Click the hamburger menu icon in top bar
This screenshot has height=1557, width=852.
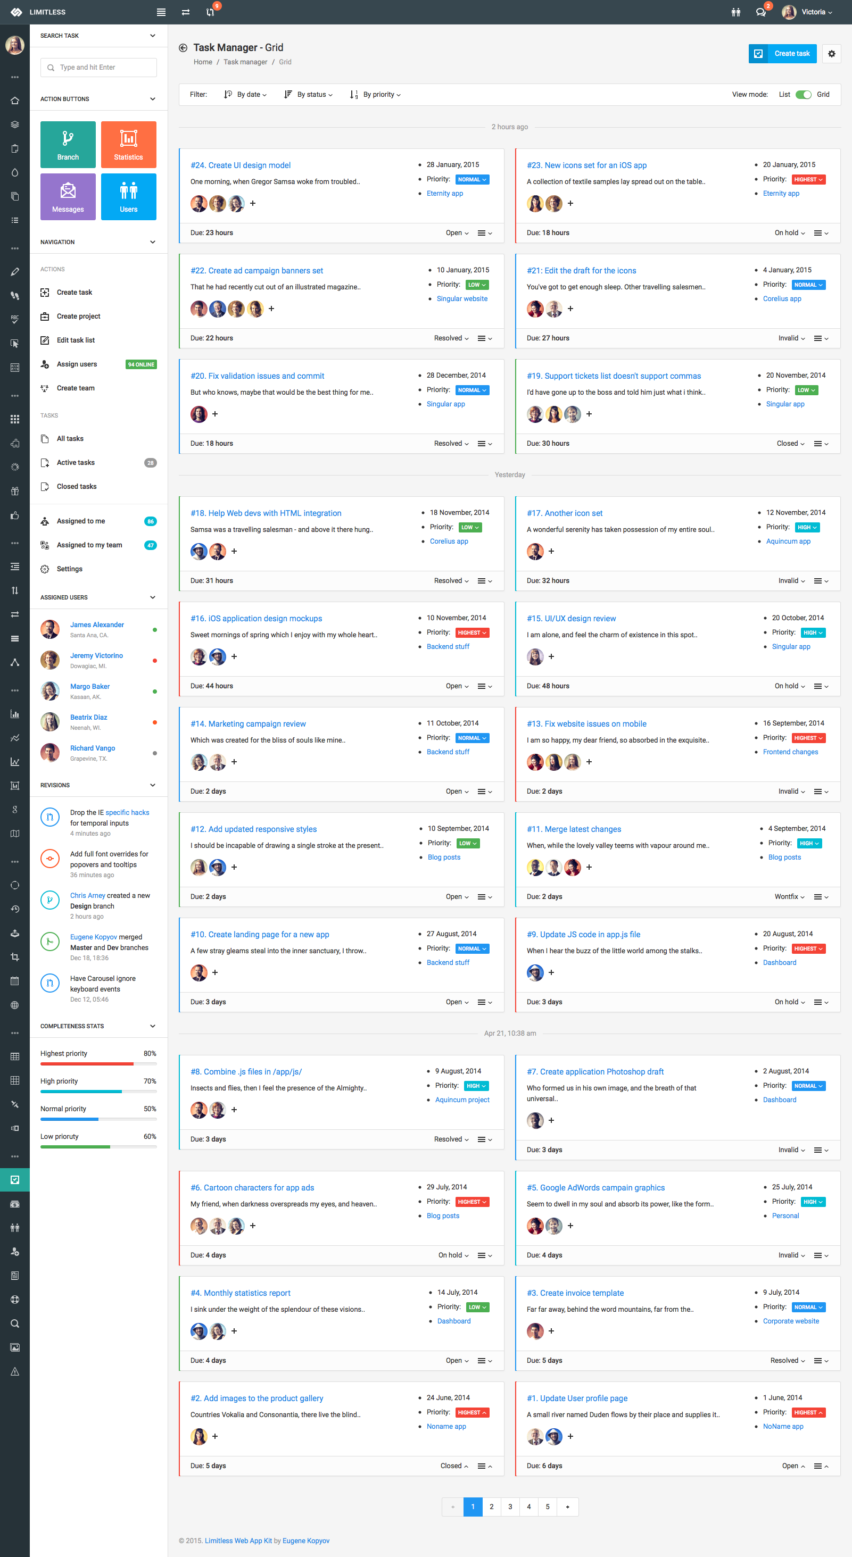pyautogui.click(x=161, y=12)
